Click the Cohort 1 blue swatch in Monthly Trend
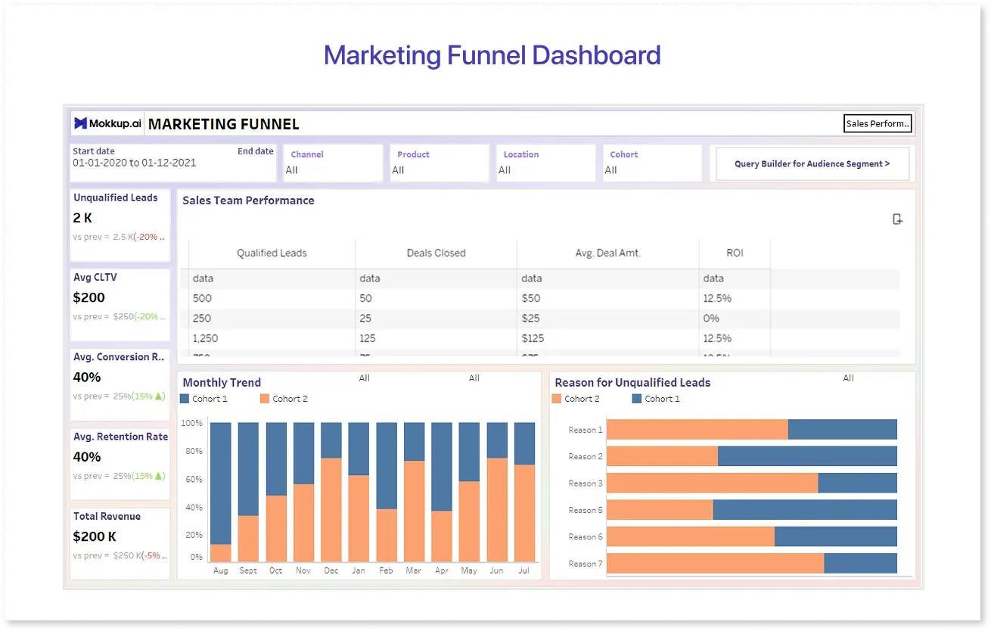Viewport: 991px width, 631px height. point(185,399)
